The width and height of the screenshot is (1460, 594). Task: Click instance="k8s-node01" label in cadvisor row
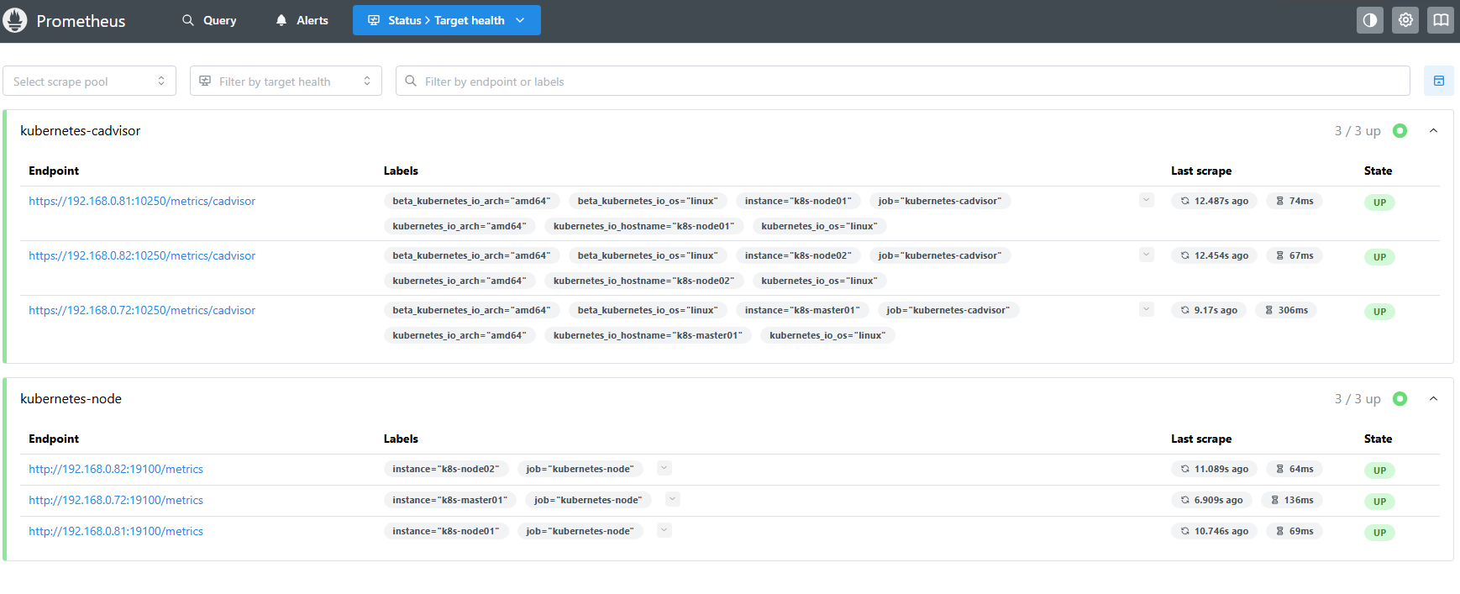[798, 201]
